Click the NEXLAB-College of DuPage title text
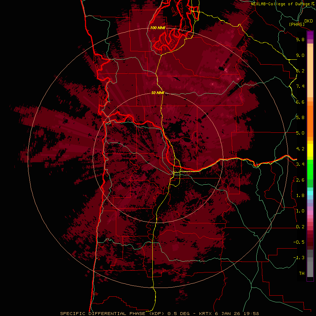 pos(281,4)
